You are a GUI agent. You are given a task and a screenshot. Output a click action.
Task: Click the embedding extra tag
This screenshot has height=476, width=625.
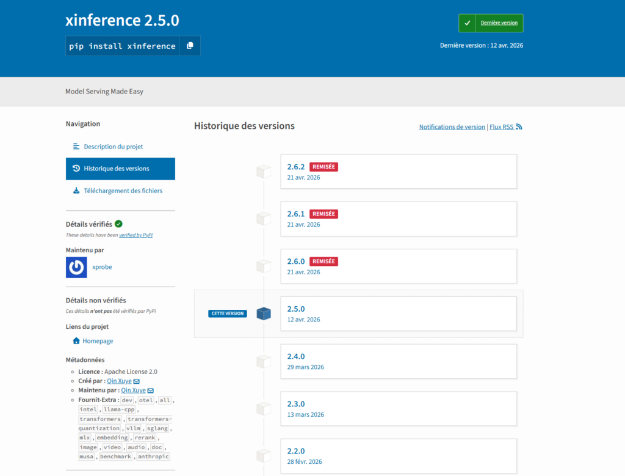112,438
